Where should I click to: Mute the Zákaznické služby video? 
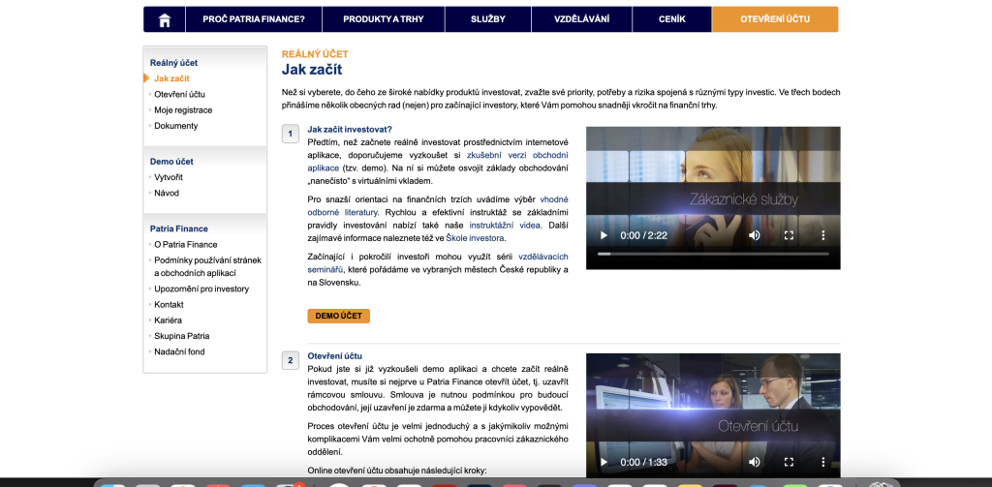click(x=755, y=235)
